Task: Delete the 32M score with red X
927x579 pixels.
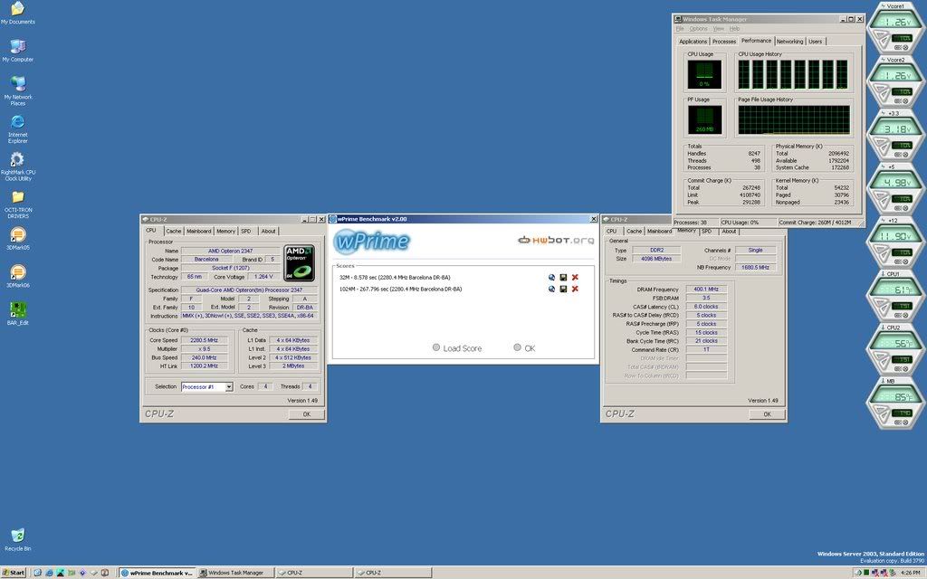Action: [x=575, y=277]
